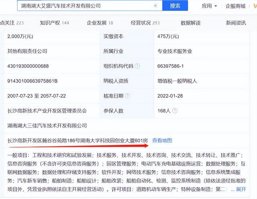Click the help icon beside 168人
257x199 pixels.
tap(175, 111)
